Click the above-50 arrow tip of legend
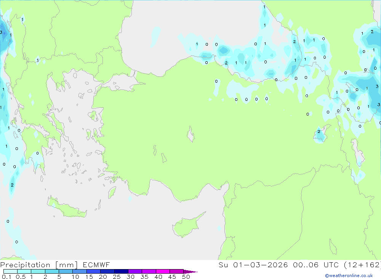This screenshot has width=381, height=279. click(190, 272)
